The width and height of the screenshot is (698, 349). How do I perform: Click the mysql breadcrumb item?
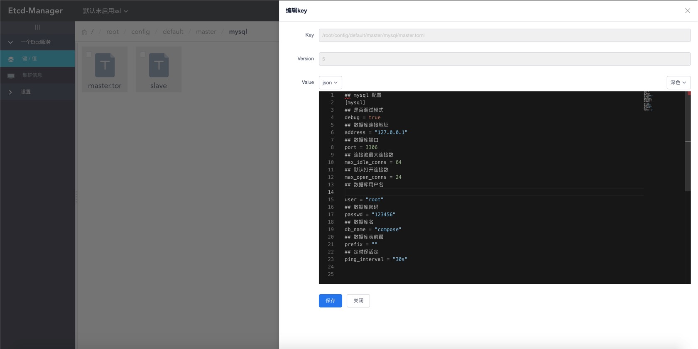tap(238, 32)
